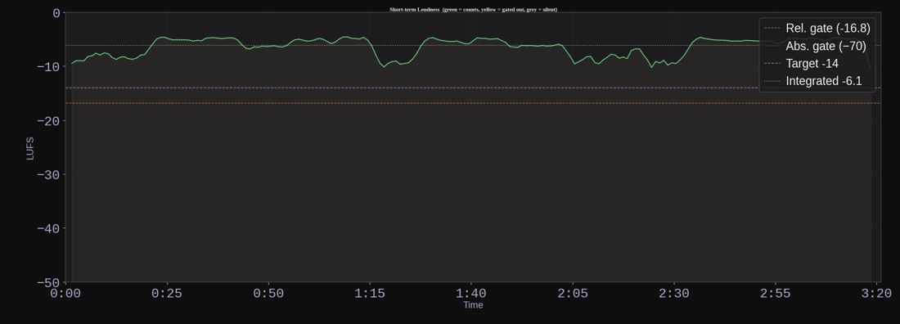Click the 0:25 time tick label
Image resolution: width=900 pixels, height=324 pixels.
167,294
